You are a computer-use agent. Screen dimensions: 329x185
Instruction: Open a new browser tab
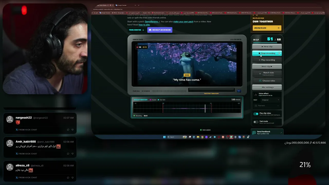point(139,5)
